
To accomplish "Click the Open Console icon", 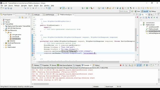I will point(151,65).
